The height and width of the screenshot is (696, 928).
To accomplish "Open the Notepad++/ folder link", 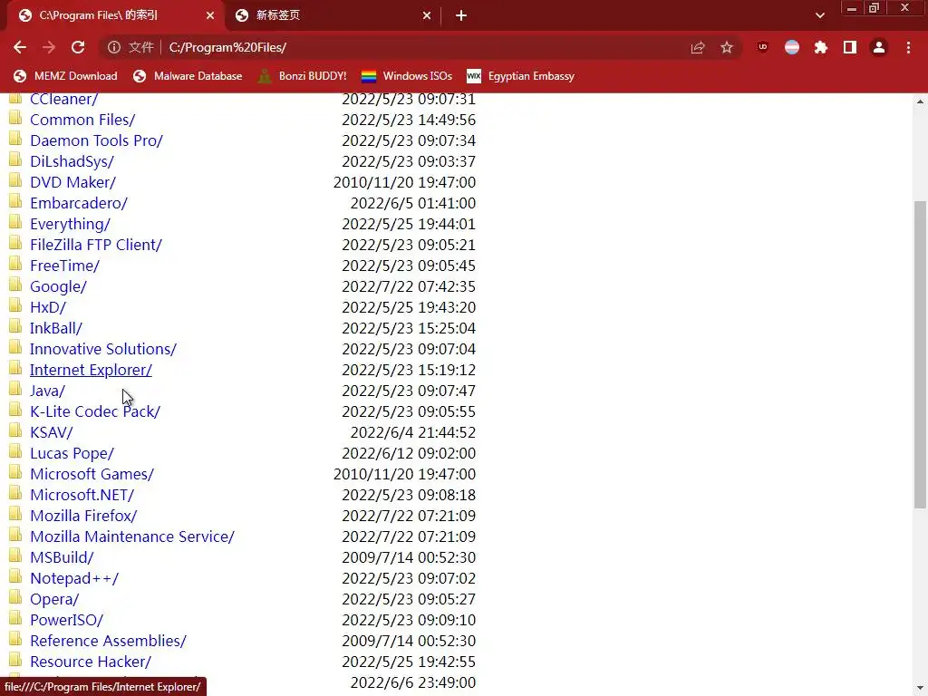I will [74, 578].
